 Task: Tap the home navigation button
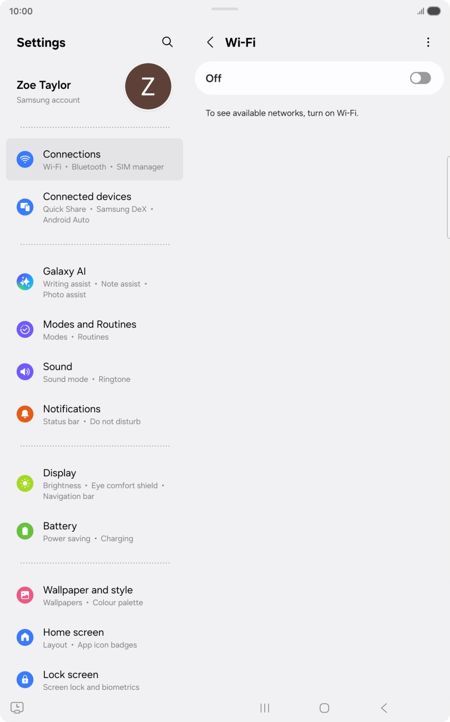[325, 708]
